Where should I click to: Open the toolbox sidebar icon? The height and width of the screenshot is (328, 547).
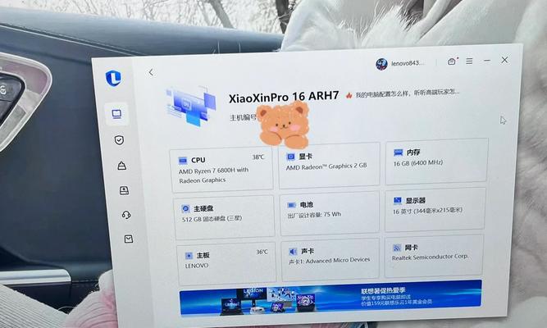(121, 166)
